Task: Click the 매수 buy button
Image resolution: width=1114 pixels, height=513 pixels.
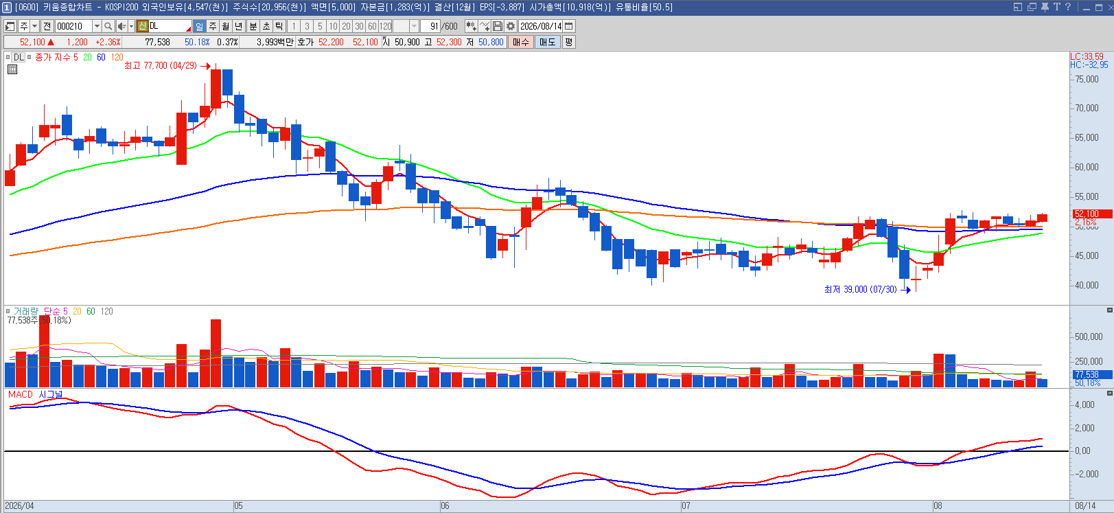Action: click(x=521, y=42)
